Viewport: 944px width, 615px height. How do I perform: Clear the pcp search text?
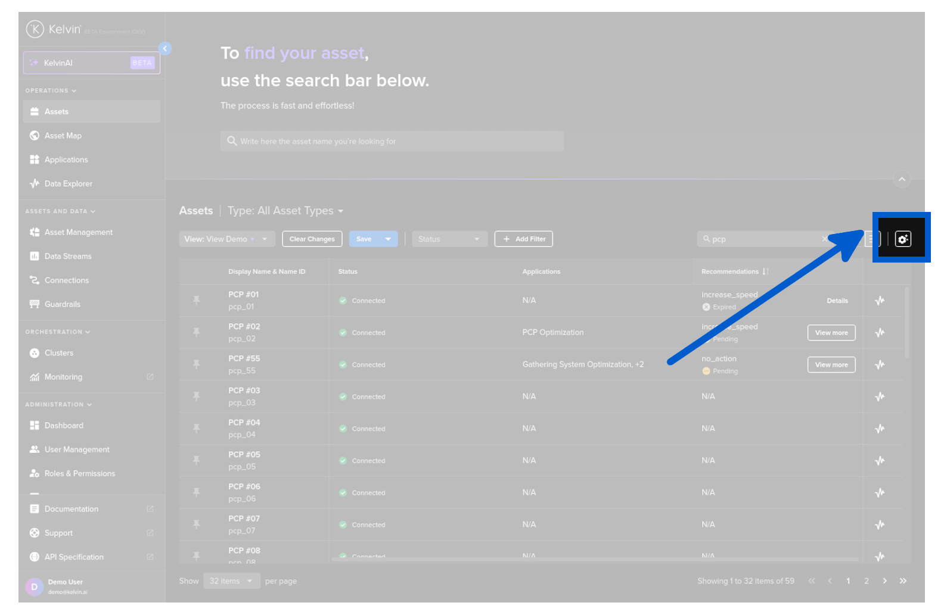point(824,239)
